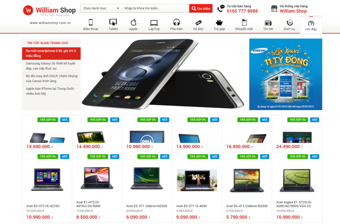340x224 pixels.
Task: Select Samsung Galaxy S6 news headline
Action: 51,66
